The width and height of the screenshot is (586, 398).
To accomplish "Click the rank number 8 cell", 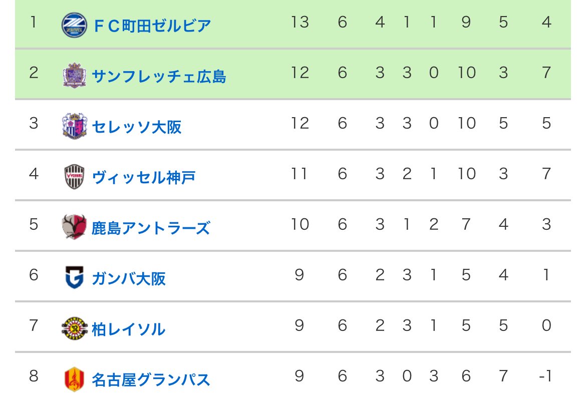I will click(x=34, y=376).
